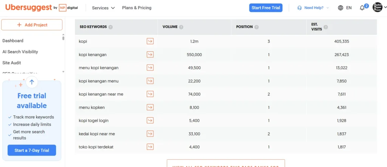Sort by the POSITION column header

(x=245, y=27)
